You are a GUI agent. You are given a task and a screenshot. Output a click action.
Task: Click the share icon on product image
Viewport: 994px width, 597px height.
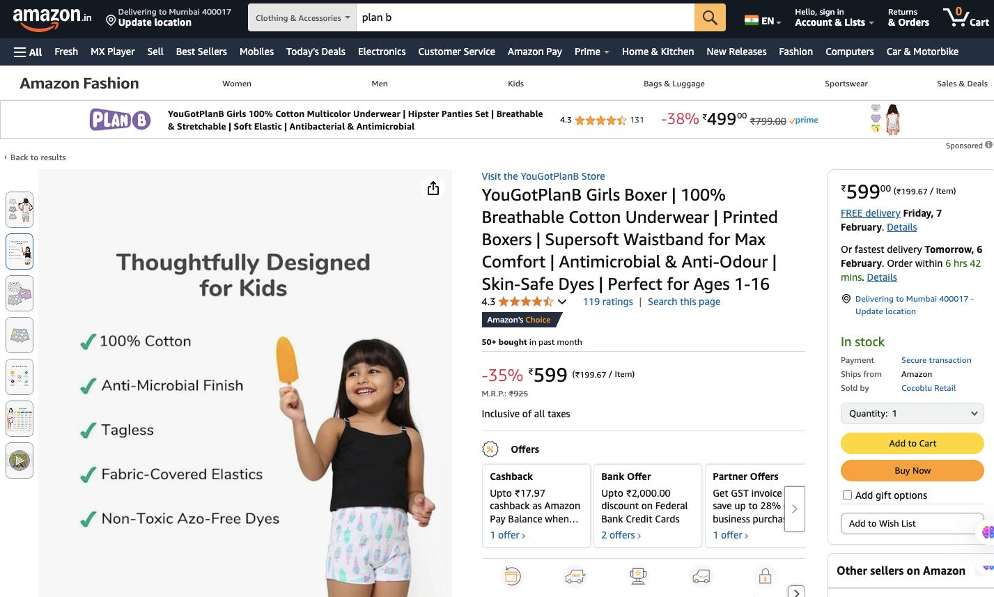(433, 188)
